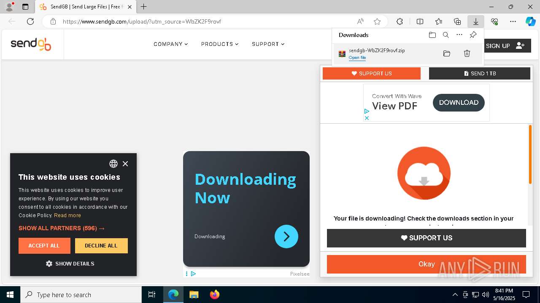Screen dimensions: 540x303
Task: Open the notifications center icon
Action: (x=526, y=295)
